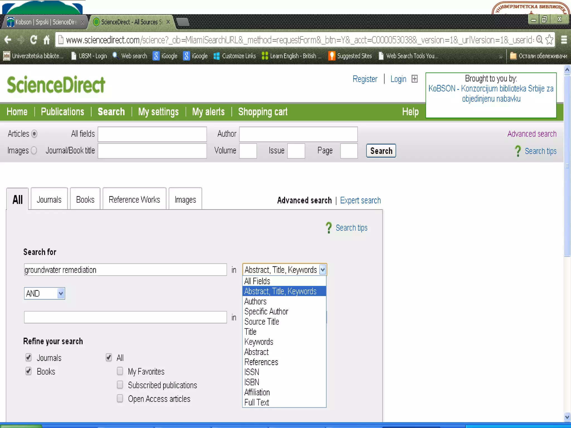571x428 pixels.
Task: Select the Images radio button
Action: click(34, 150)
